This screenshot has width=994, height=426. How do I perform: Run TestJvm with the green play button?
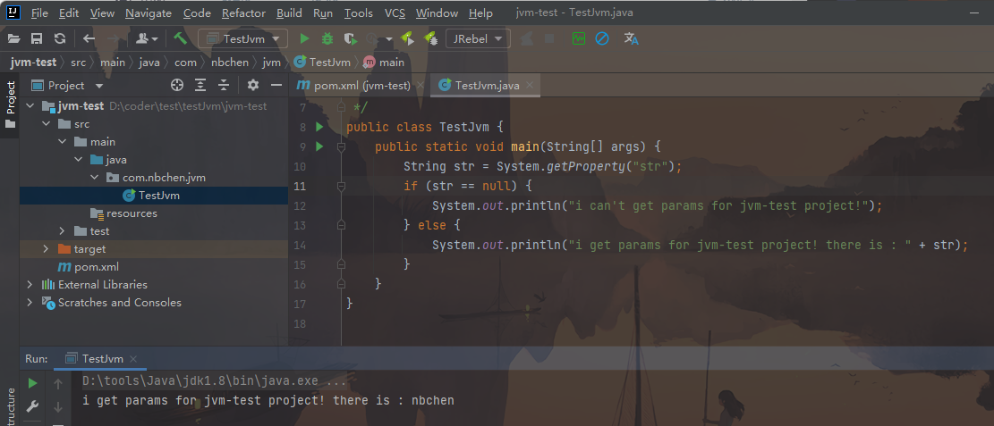(x=304, y=38)
